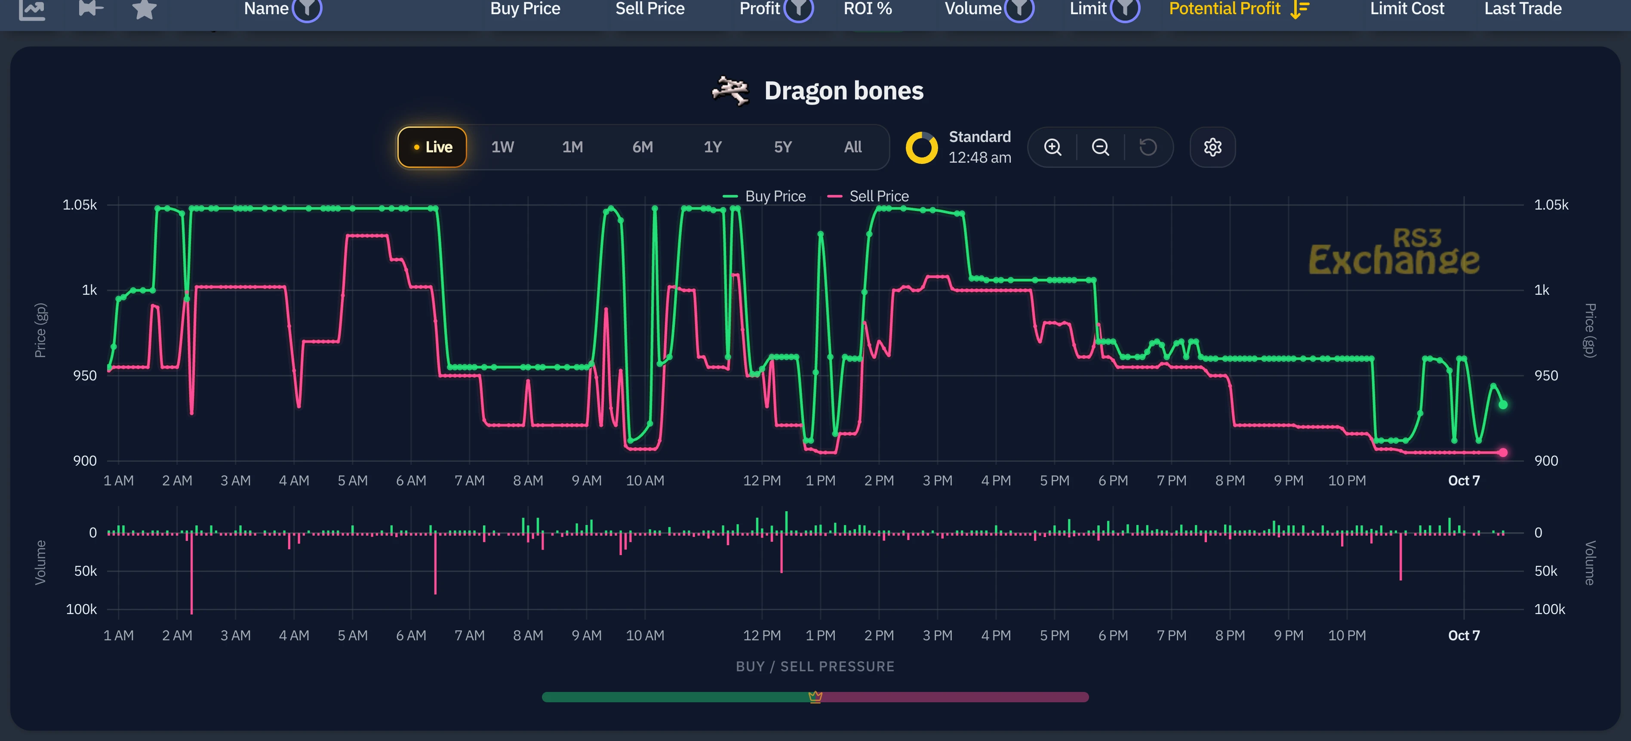Switch to the 1Y time range
The height and width of the screenshot is (741, 1631).
point(713,147)
